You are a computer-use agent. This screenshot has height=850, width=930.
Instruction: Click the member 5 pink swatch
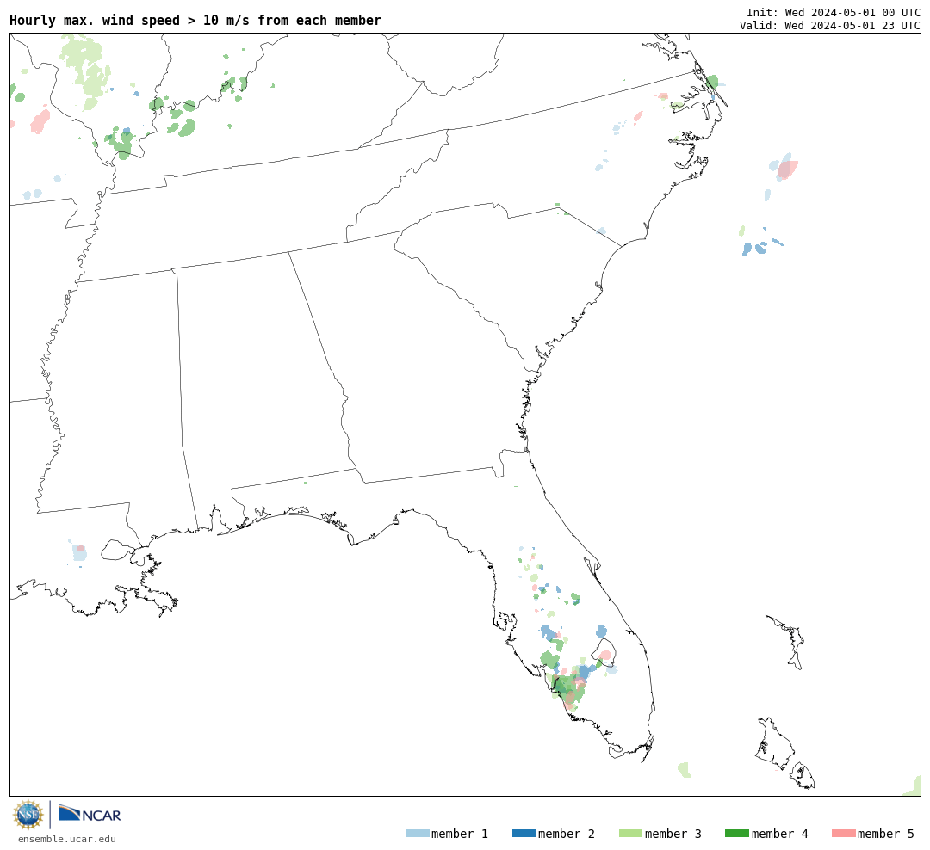[x=843, y=834]
